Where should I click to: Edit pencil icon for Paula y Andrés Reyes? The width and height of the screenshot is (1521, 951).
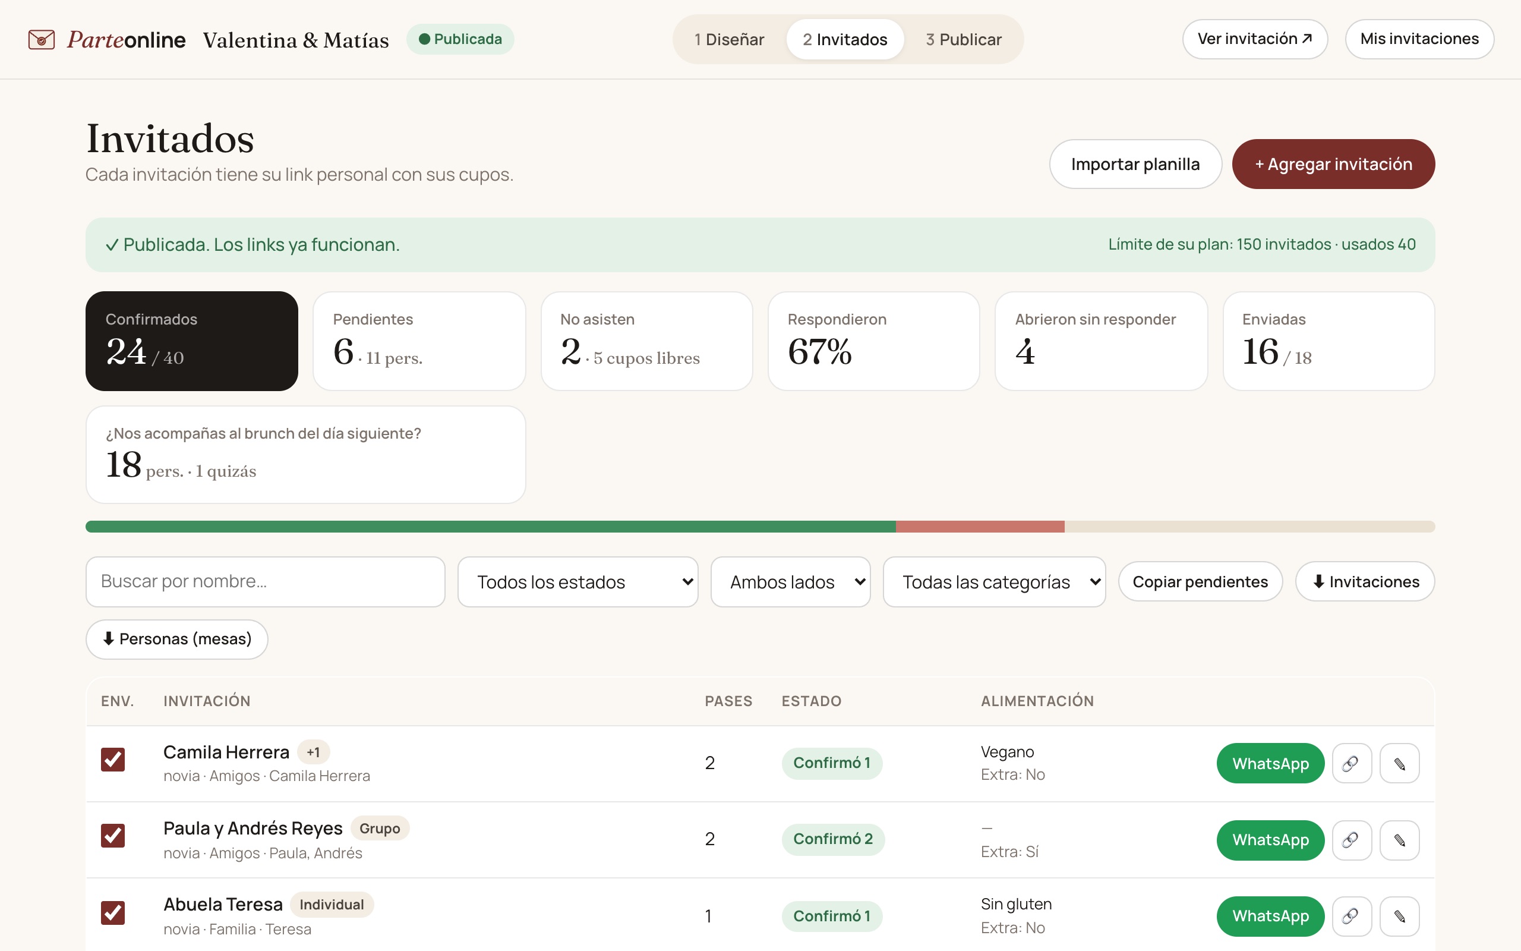point(1399,840)
